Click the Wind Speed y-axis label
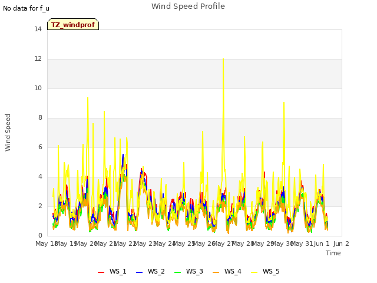This screenshot has height=283, width=377. pyautogui.click(x=8, y=133)
